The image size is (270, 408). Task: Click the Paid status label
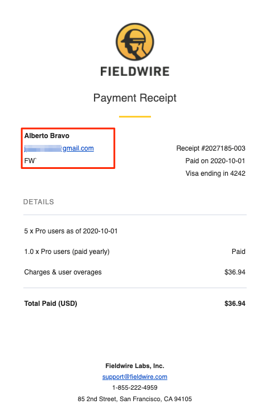239,252
